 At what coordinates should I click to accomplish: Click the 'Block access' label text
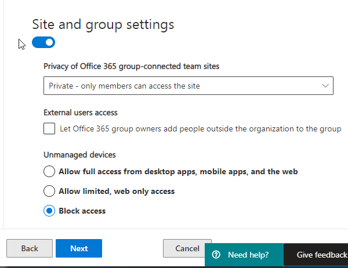[x=82, y=211]
